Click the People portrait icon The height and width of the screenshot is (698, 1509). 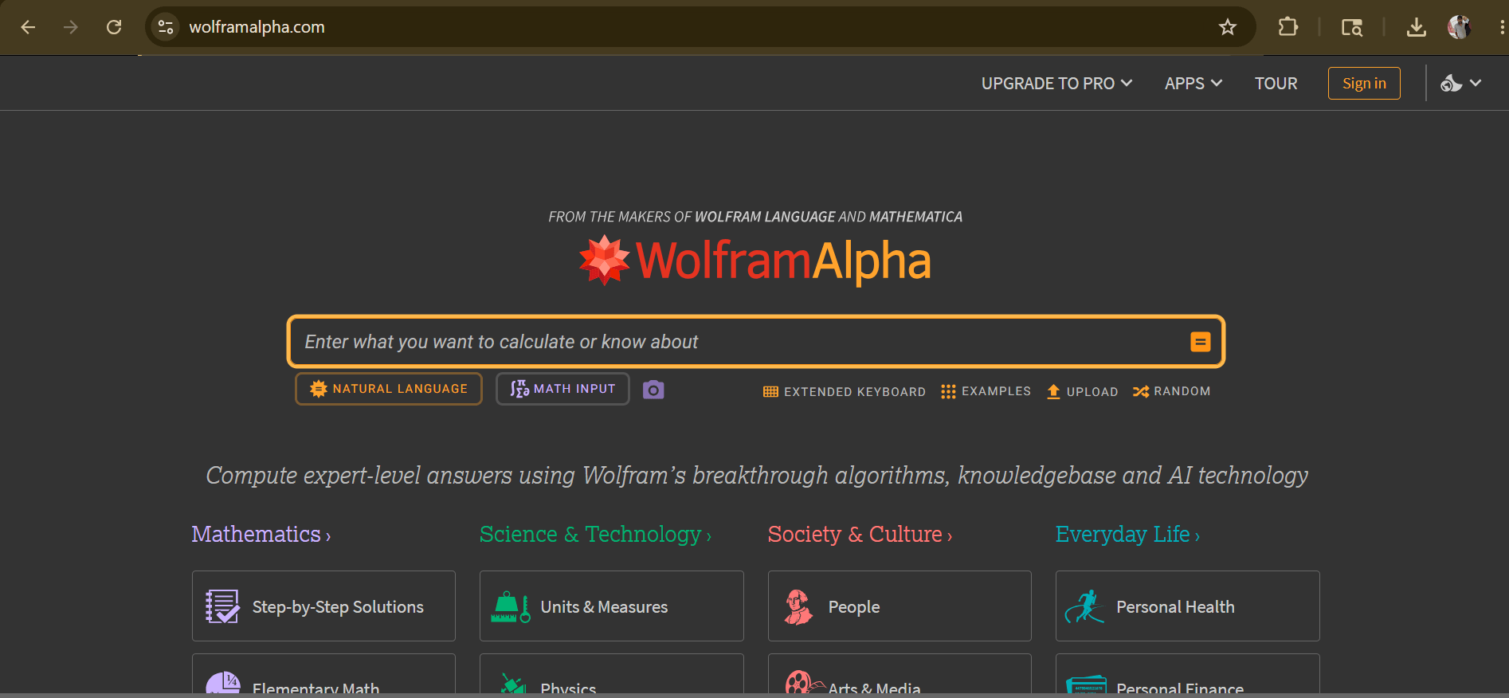pyautogui.click(x=798, y=606)
